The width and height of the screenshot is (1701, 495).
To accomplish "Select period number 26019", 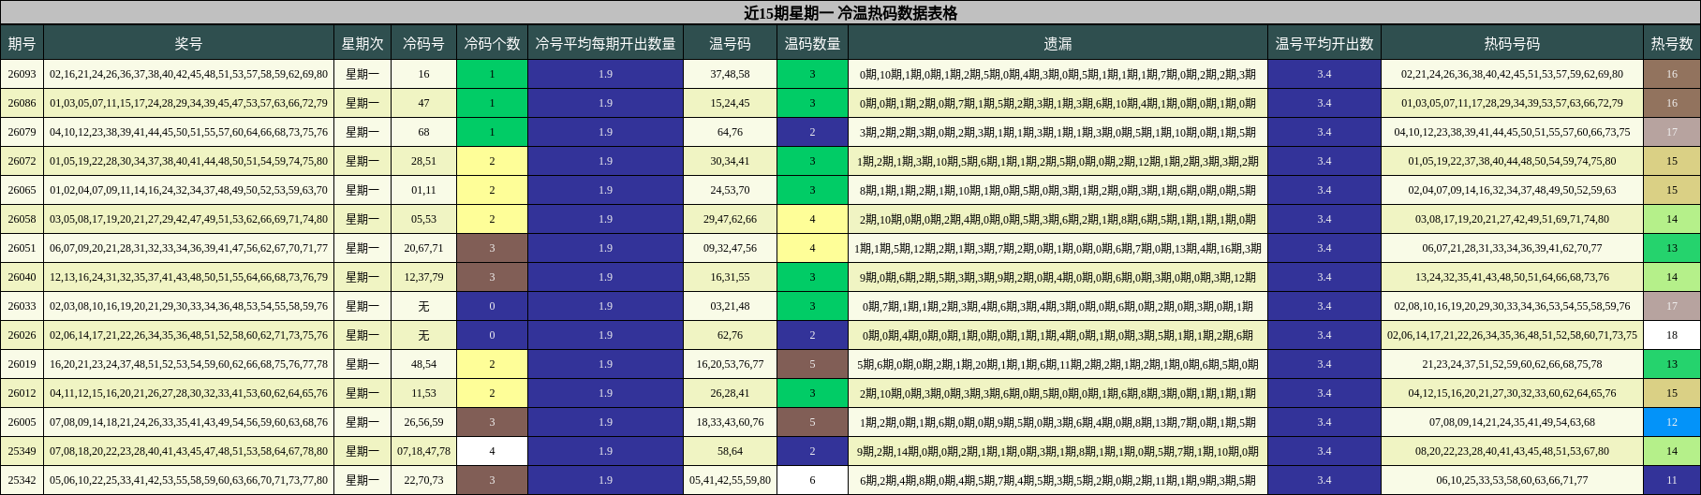I will coord(22,364).
